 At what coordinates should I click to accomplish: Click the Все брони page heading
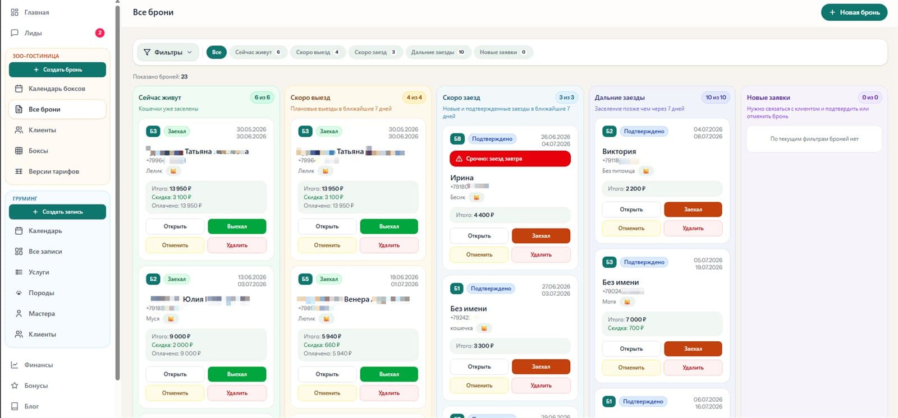click(153, 12)
